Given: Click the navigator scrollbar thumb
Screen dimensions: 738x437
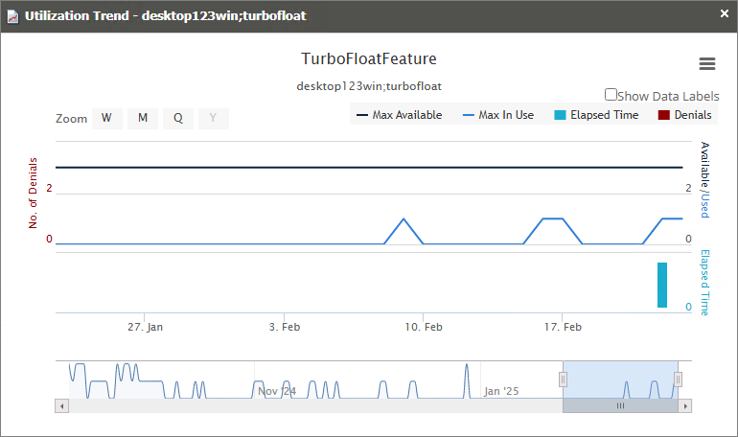Looking at the screenshot, I should (x=620, y=405).
